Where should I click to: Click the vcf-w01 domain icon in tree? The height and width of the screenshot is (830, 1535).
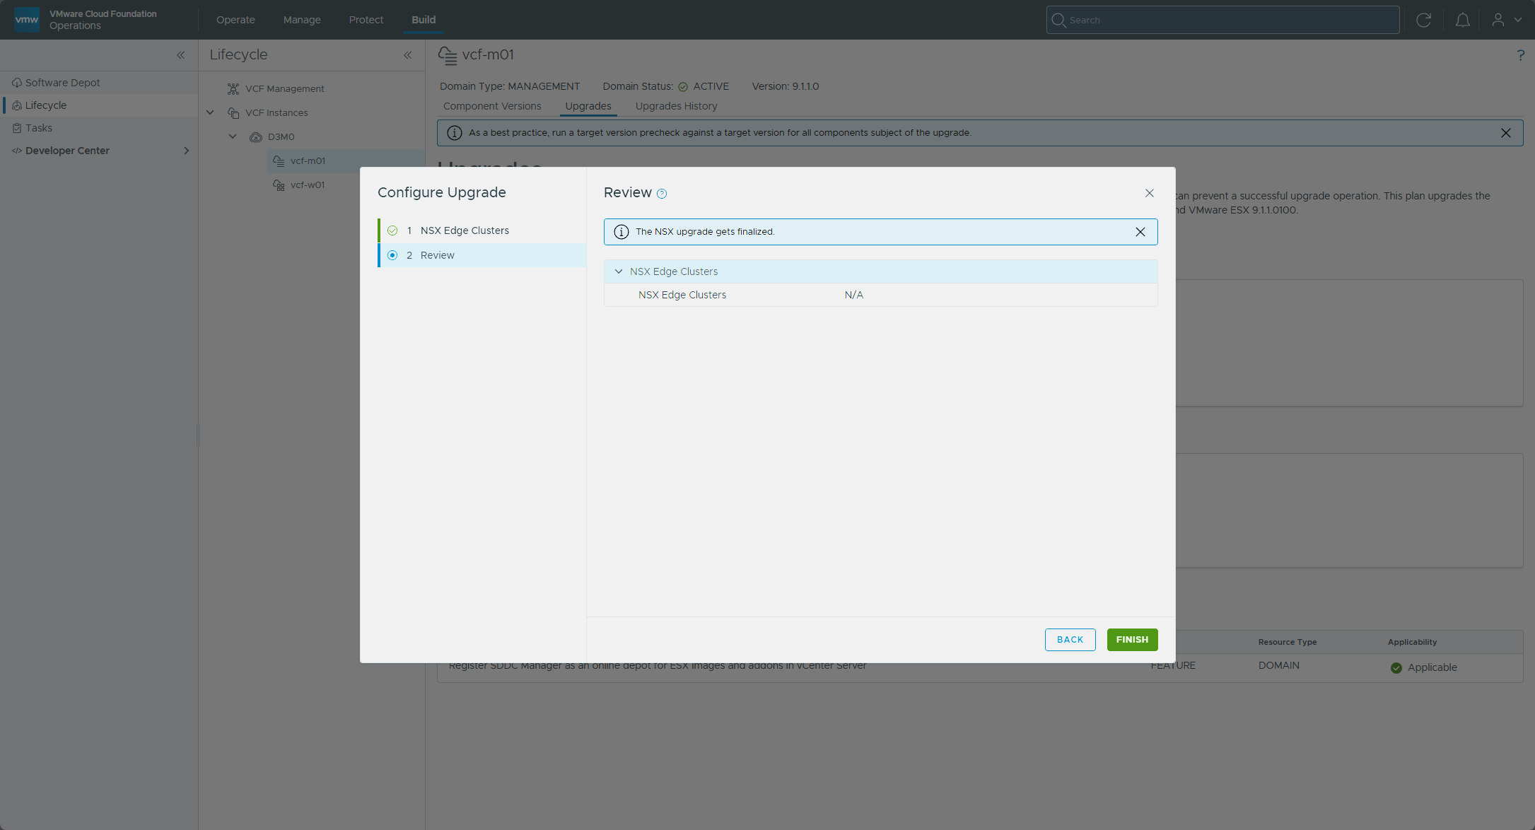click(279, 185)
